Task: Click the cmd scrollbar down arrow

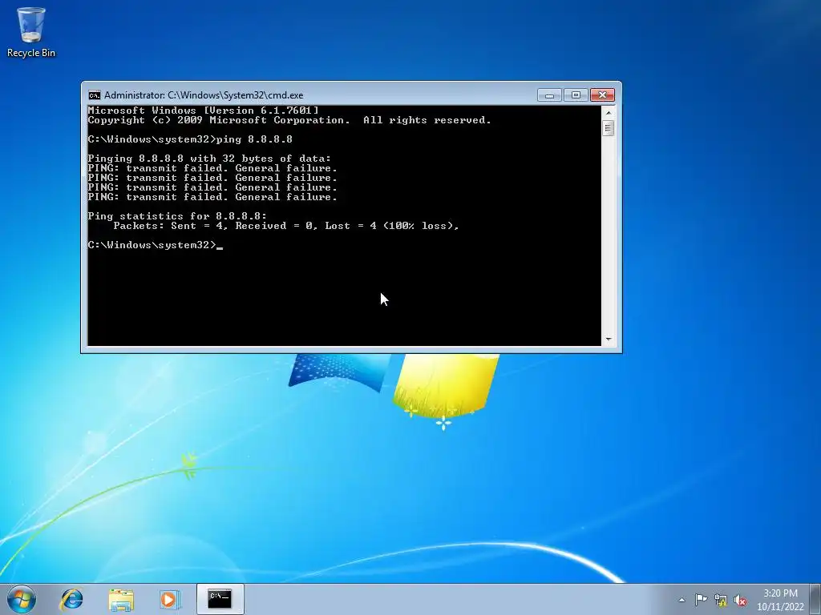Action: 608,340
